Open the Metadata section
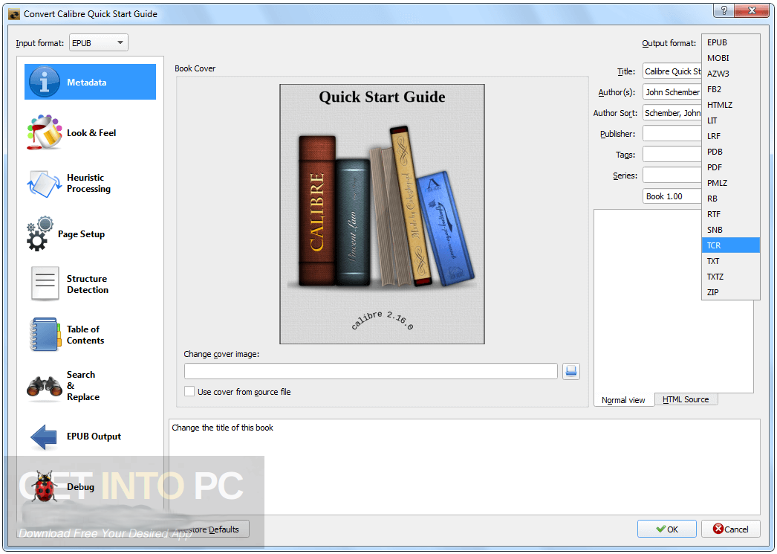The height and width of the screenshot is (554, 777). click(x=90, y=82)
